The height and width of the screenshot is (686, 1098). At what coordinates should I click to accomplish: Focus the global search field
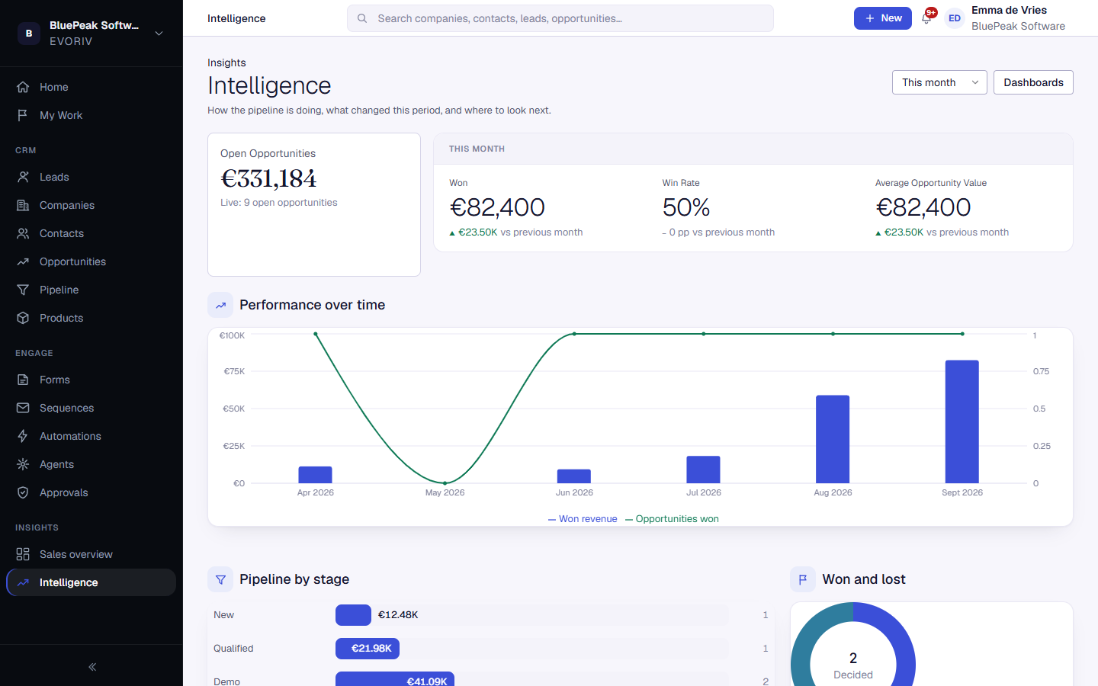point(560,18)
